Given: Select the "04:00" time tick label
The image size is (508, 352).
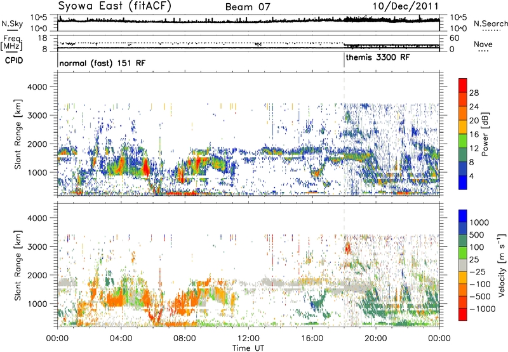Looking at the screenshot, I should 121,339.
